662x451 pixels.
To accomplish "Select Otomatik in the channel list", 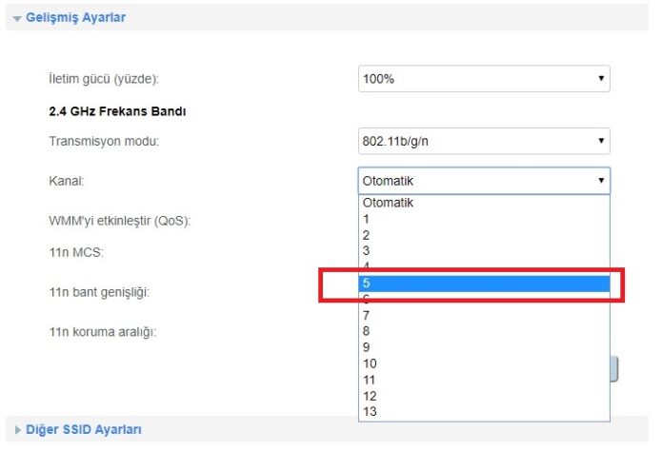I will tap(389, 203).
